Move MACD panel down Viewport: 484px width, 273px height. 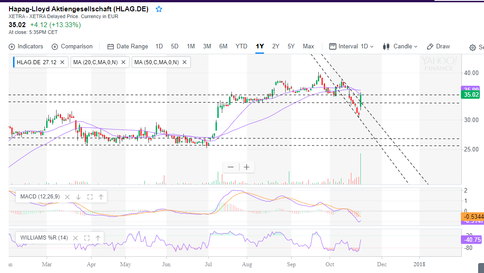point(78,197)
